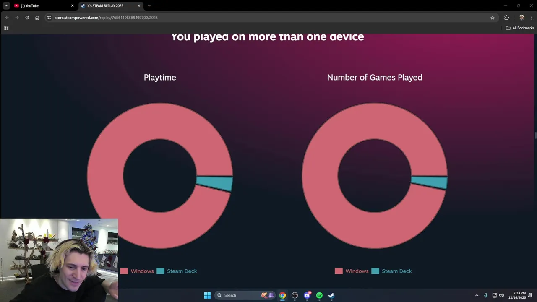The image size is (537, 302).
Task: Click the Number of Games Played title
Action: 375,77
